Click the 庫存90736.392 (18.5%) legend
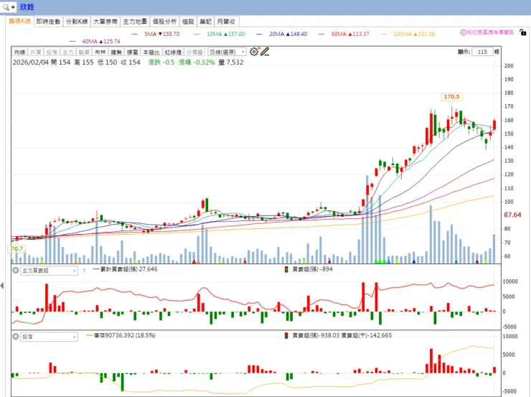 pos(121,335)
